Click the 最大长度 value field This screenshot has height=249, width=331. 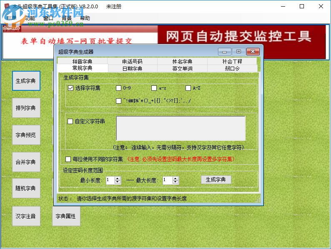click(168, 180)
